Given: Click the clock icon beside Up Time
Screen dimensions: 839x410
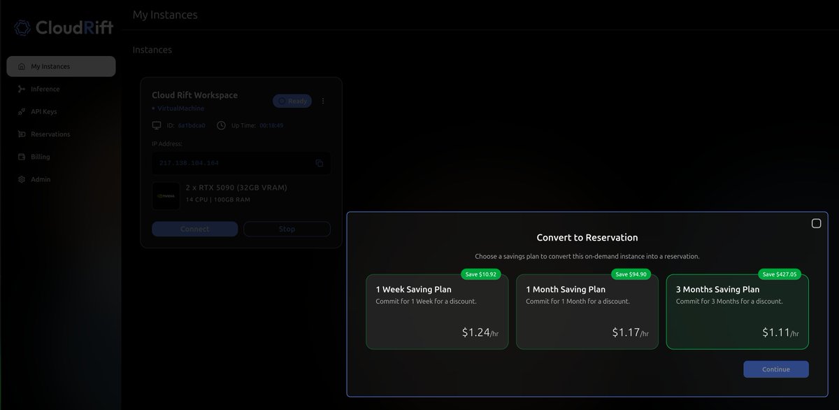Looking at the screenshot, I should 222,125.
